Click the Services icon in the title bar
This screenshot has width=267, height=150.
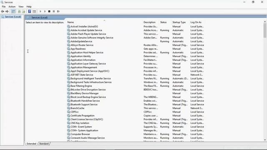point(2,2)
